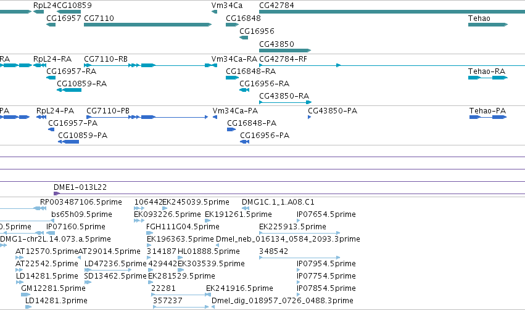This screenshot has width=525, height=310.
Task: Select the AT12570.5prime feature label
Action: coord(46,251)
